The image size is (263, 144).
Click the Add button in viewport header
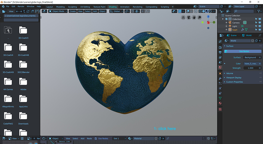tap(95, 11)
